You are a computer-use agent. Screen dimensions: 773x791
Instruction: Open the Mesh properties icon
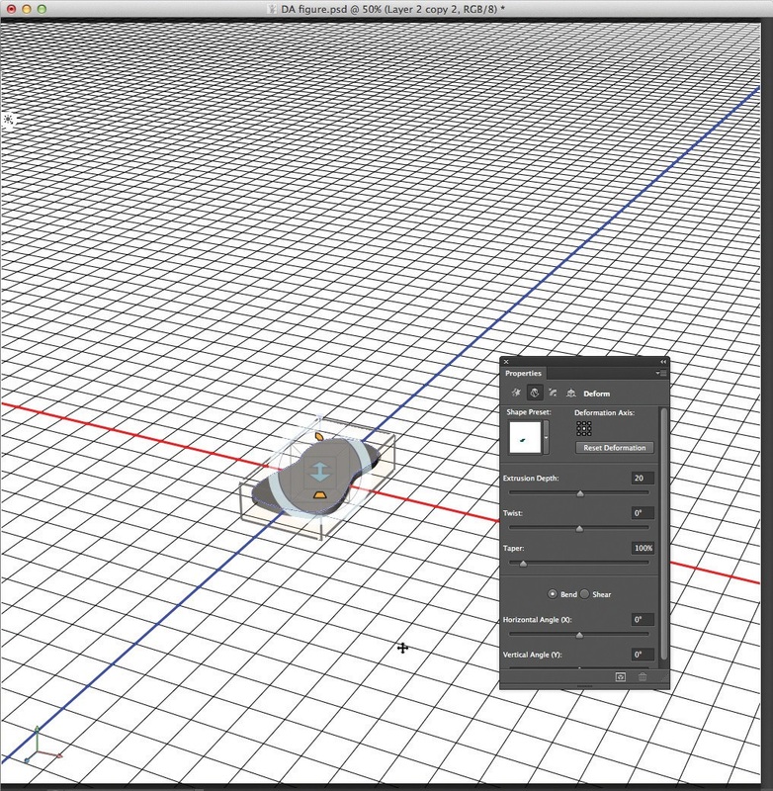(x=516, y=393)
